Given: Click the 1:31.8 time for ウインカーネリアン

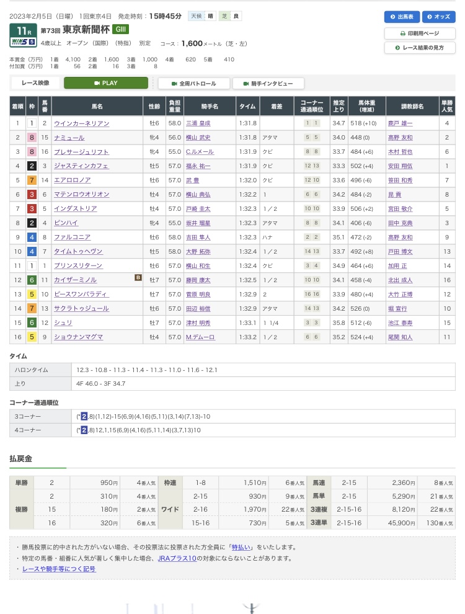Looking at the screenshot, I should 248,123.
